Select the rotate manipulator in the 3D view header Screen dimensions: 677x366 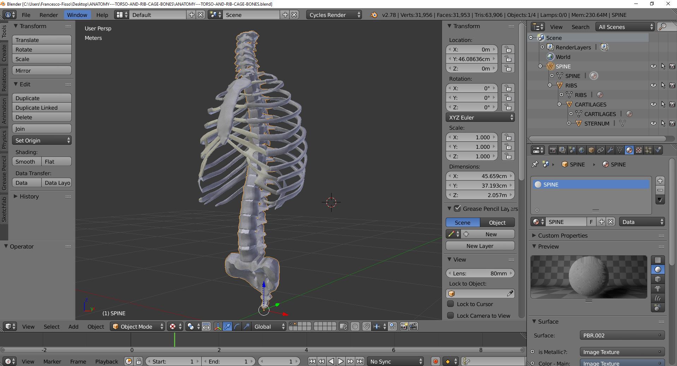point(237,327)
